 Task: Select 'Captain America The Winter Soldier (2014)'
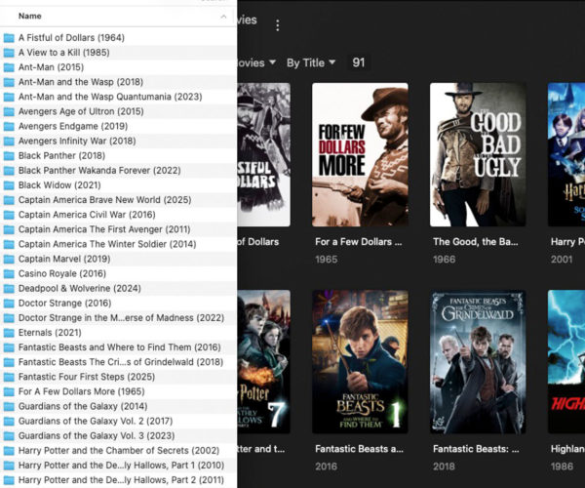[x=118, y=244]
